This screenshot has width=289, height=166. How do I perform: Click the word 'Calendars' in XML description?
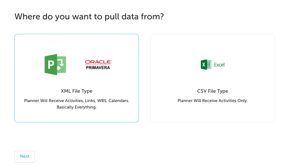119,101
